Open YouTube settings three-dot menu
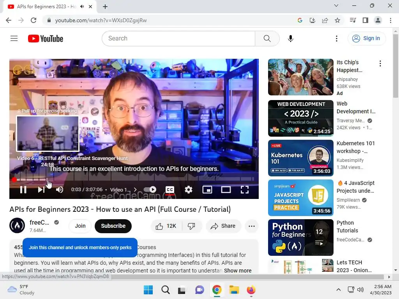399x299 pixels. tap(336, 39)
